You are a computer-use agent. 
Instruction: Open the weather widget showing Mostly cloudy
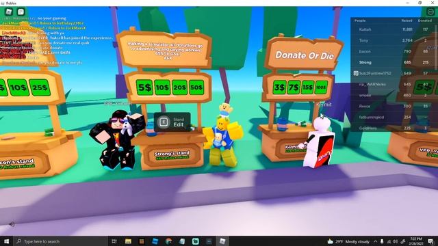click(348, 241)
